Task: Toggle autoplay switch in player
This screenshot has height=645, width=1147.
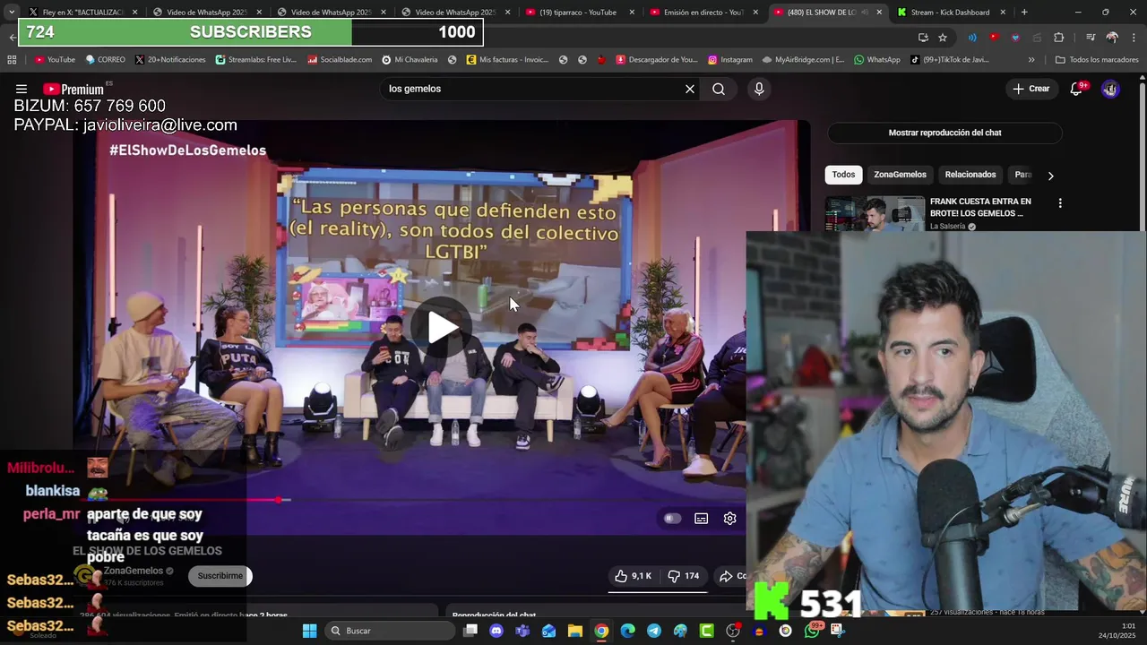Action: [x=672, y=518]
